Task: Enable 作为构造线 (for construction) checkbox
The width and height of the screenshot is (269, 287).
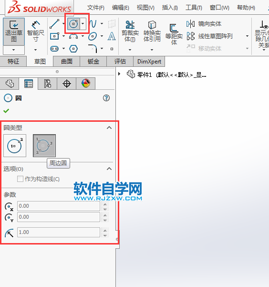Action: 20,179
